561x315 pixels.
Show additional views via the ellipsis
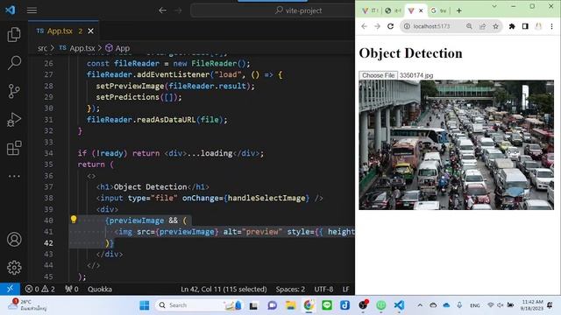click(x=14, y=176)
